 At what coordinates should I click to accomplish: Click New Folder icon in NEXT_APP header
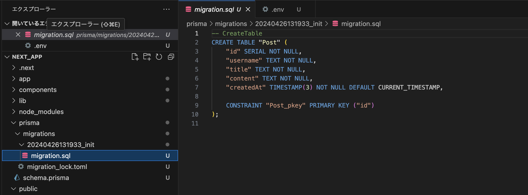coord(147,57)
